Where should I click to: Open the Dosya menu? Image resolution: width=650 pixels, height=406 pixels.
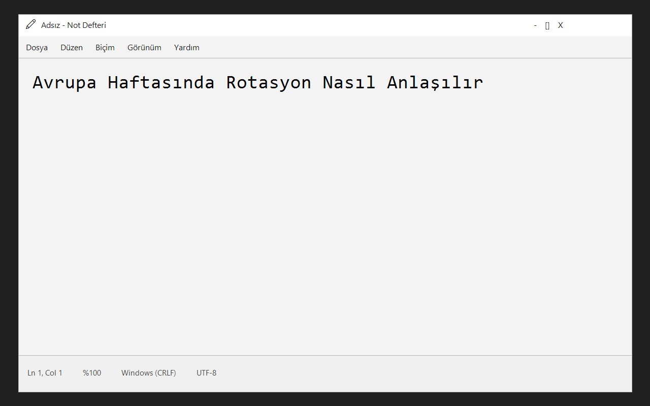[x=37, y=48]
